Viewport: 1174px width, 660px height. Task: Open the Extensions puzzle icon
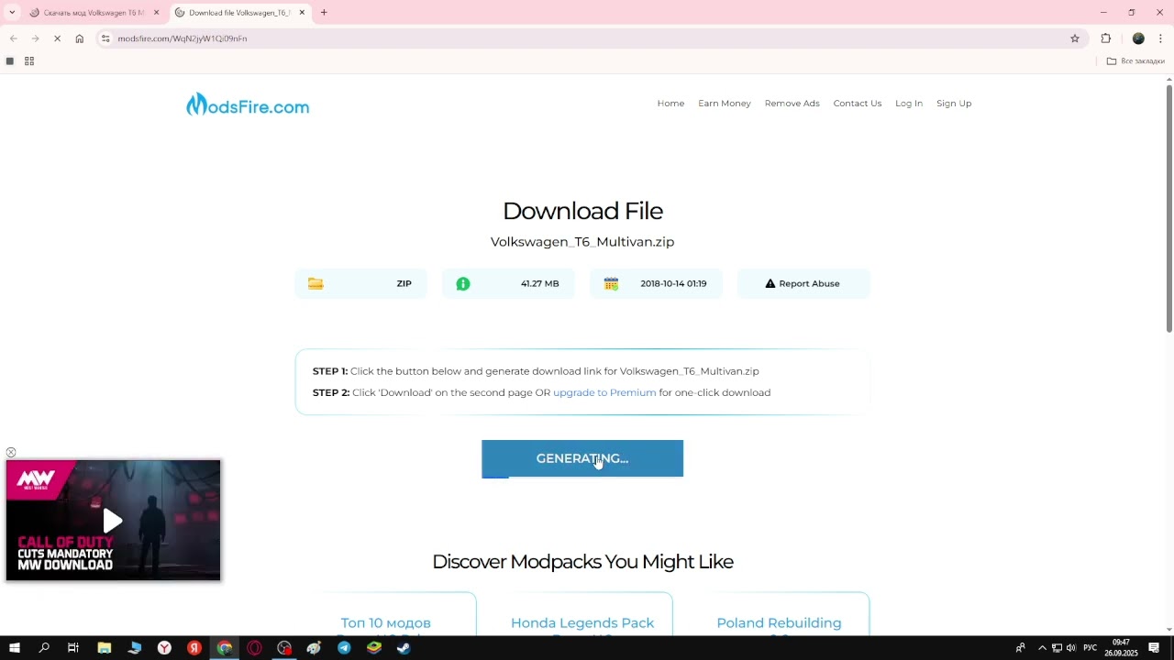point(1105,38)
